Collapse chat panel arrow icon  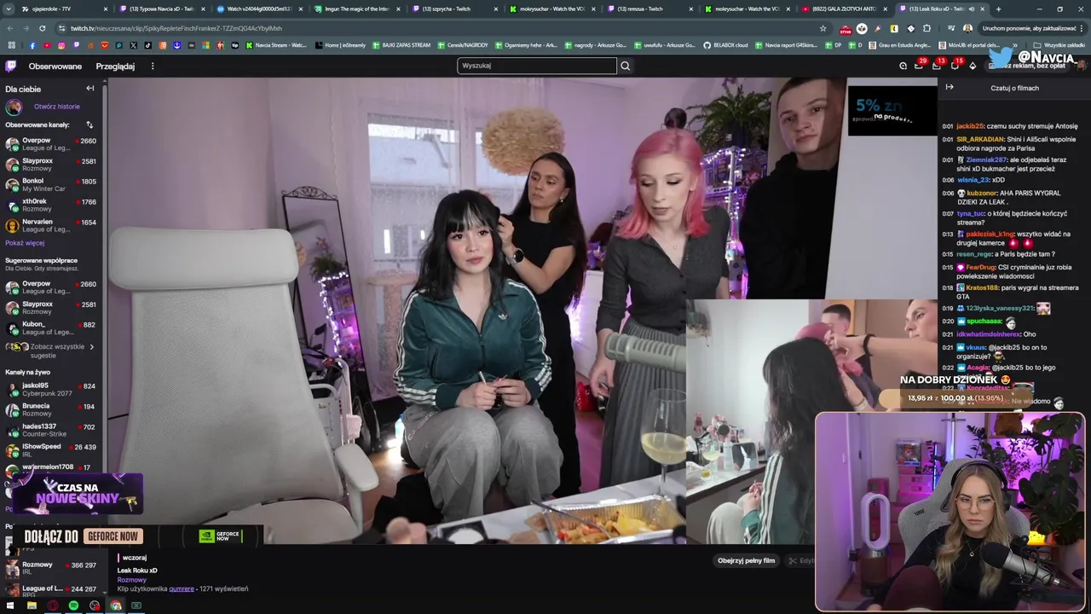(950, 87)
